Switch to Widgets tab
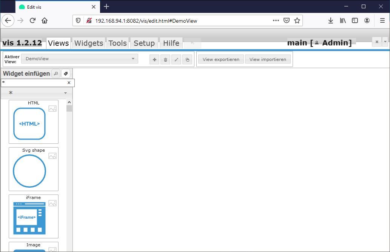Viewport: 390px width, 252px height. (89, 43)
